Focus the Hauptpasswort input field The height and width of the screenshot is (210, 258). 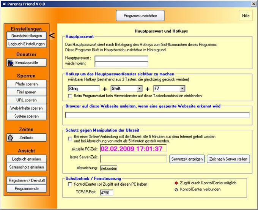click(x=121, y=58)
